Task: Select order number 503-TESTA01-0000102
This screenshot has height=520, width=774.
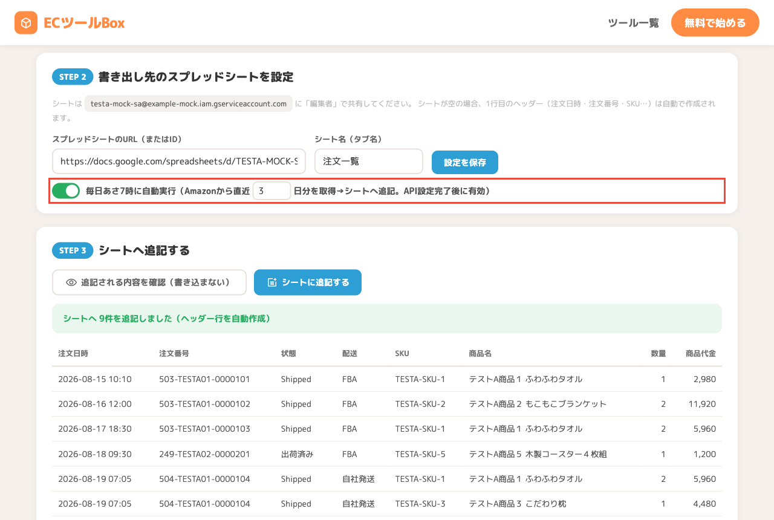Action: (x=204, y=404)
